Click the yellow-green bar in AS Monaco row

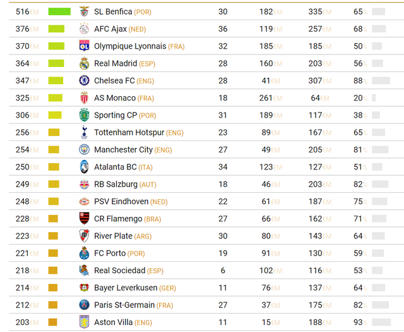[x=56, y=98]
